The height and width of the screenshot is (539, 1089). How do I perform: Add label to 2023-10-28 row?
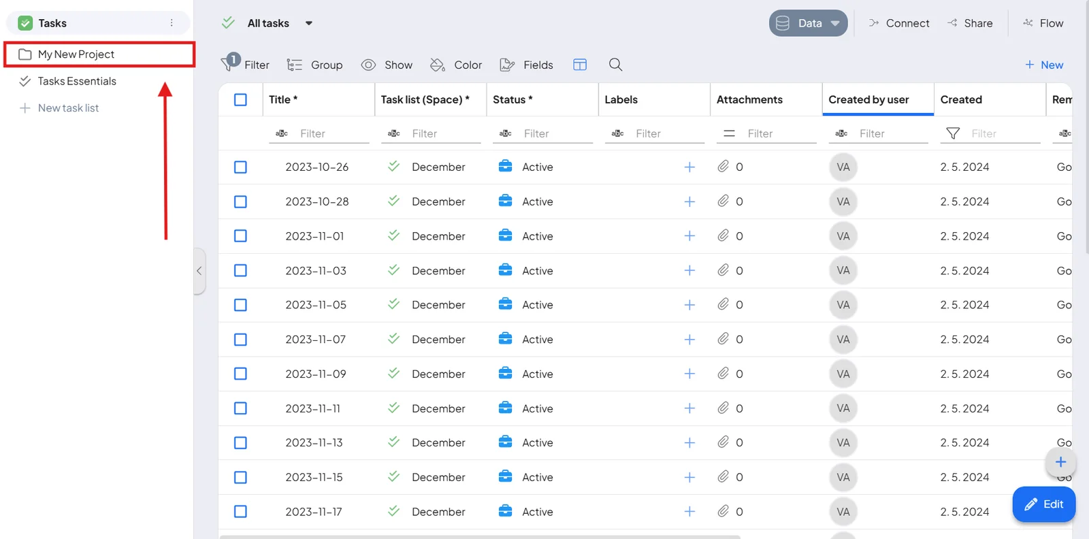689,201
